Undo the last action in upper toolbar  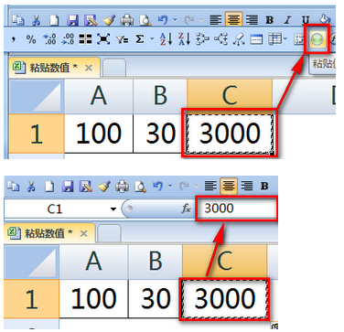[163, 20]
